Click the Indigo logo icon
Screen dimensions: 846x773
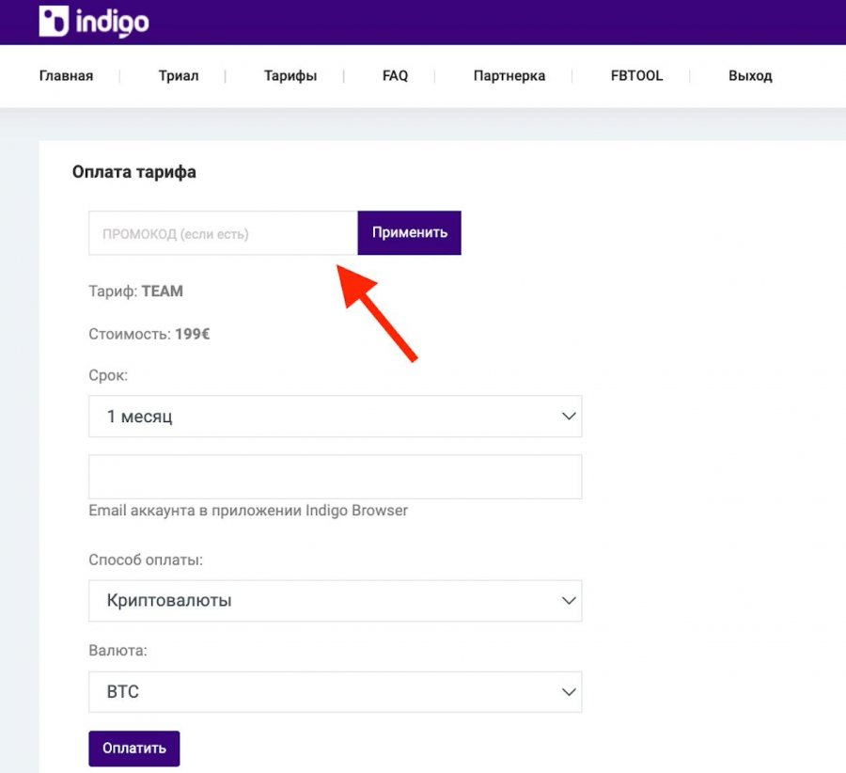54,21
